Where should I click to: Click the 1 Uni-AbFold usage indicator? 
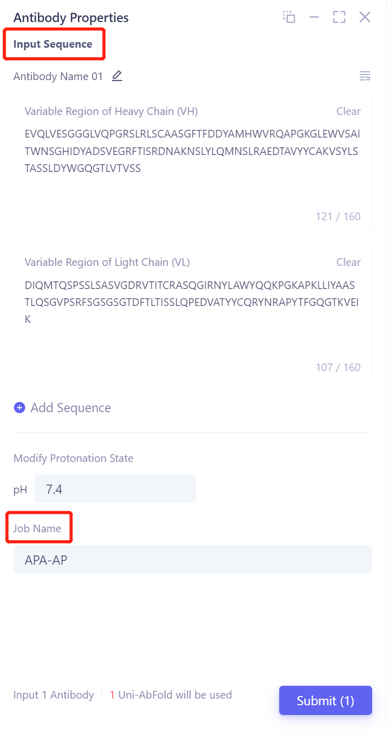pos(170,694)
